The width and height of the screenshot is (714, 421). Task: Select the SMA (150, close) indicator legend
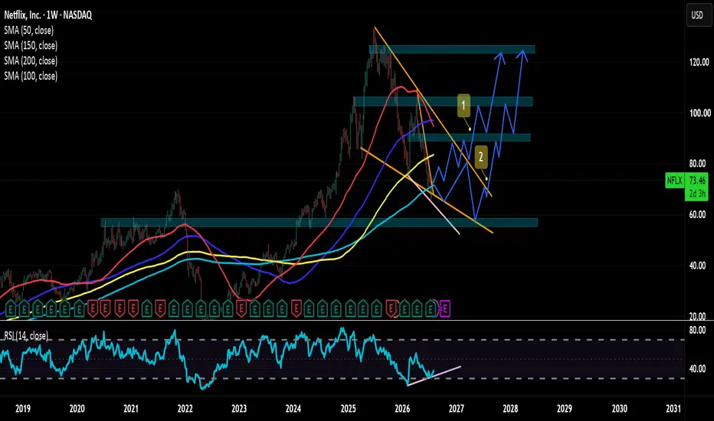point(31,45)
